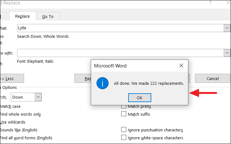Open the Go To tab
Image resolution: width=231 pixels, height=144 pixels.
pyautogui.click(x=48, y=16)
